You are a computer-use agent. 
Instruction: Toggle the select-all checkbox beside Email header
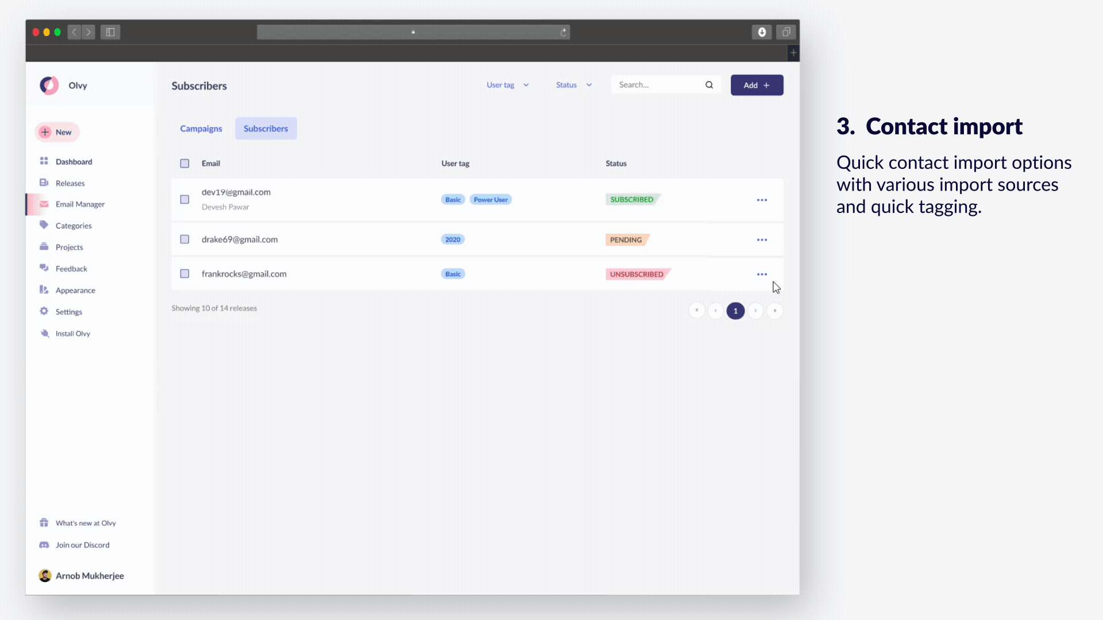click(x=184, y=164)
